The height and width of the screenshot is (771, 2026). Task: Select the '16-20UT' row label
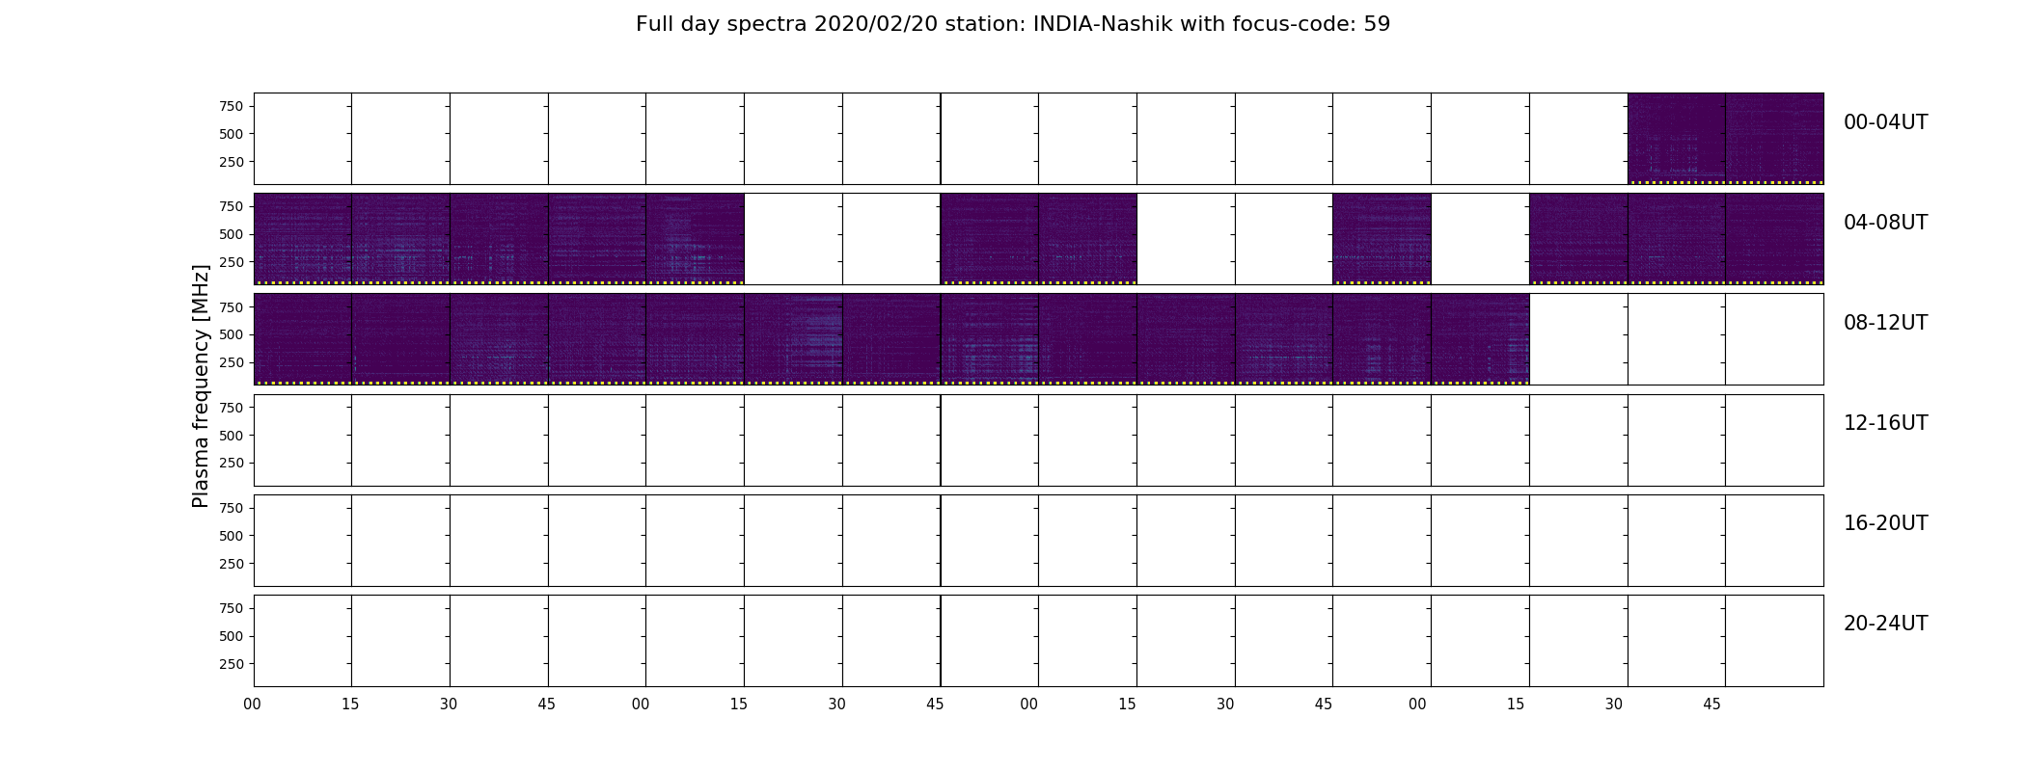(1885, 523)
